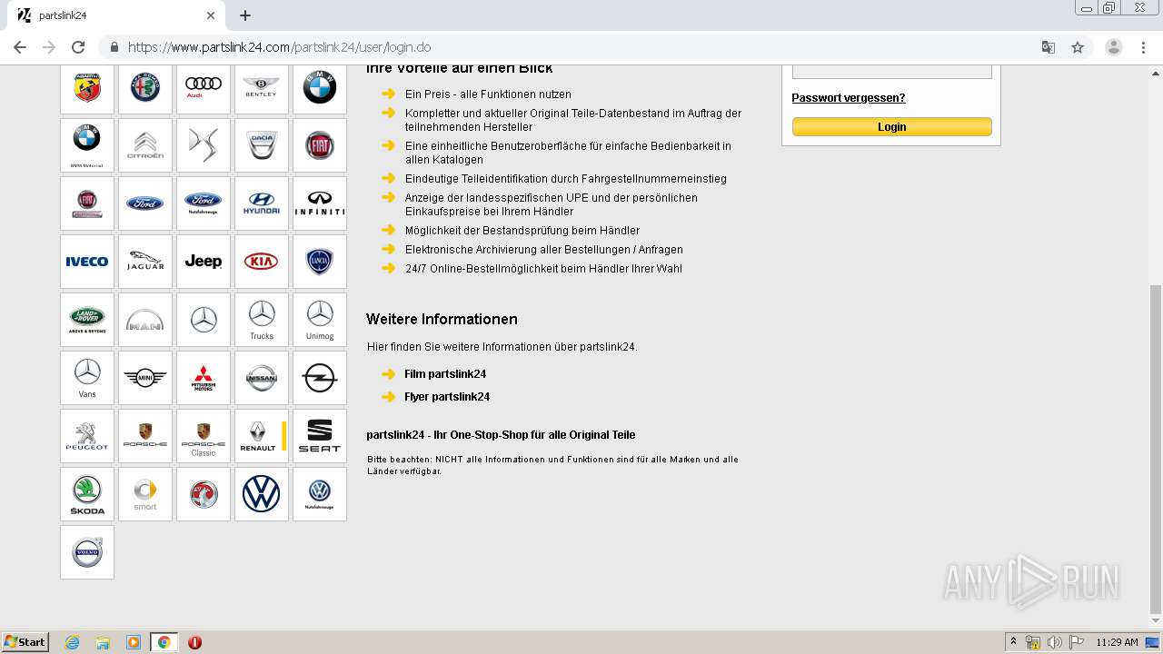Open the Škoda brand catalog
The width and height of the screenshot is (1163, 654).
(87, 494)
